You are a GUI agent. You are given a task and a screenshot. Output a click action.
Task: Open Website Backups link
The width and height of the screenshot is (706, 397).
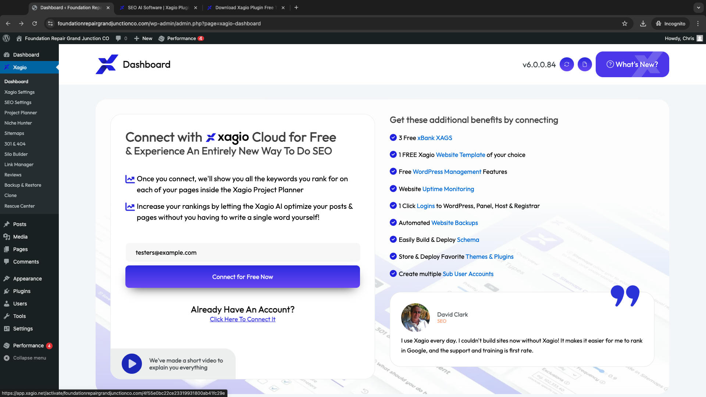tap(454, 223)
